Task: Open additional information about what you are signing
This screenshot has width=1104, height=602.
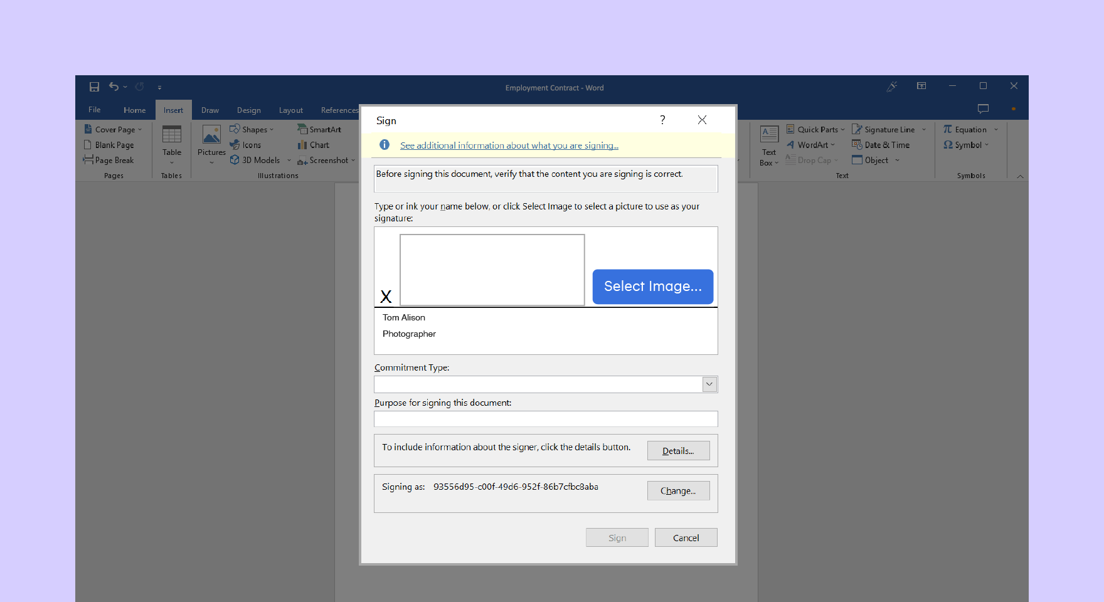Action: click(508, 145)
